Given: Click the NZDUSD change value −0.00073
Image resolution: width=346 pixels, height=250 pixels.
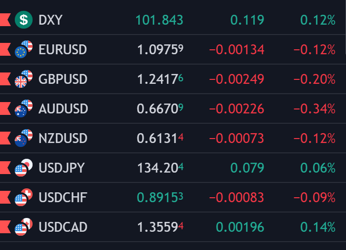Looking at the screenshot, I should (x=236, y=139).
